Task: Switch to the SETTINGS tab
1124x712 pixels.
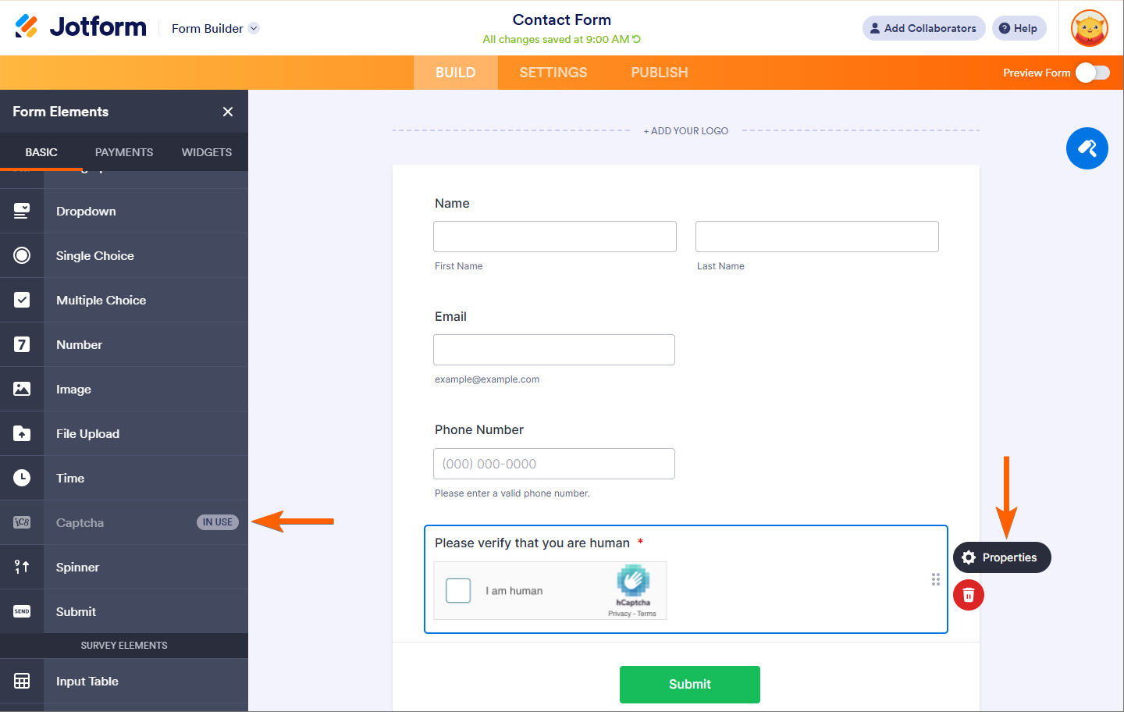Action: (553, 73)
